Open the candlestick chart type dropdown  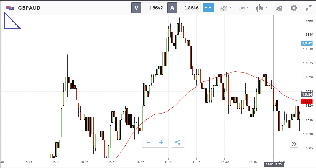262,8
